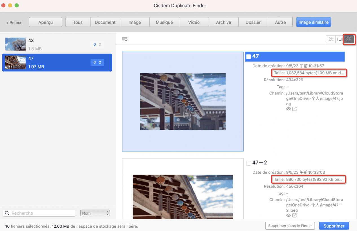Select group 47 in the sidebar
357x231 pixels.
57,63
